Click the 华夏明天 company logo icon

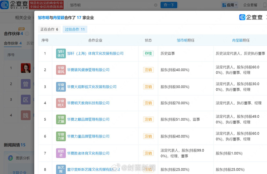pyautogui.click(x=61, y=103)
